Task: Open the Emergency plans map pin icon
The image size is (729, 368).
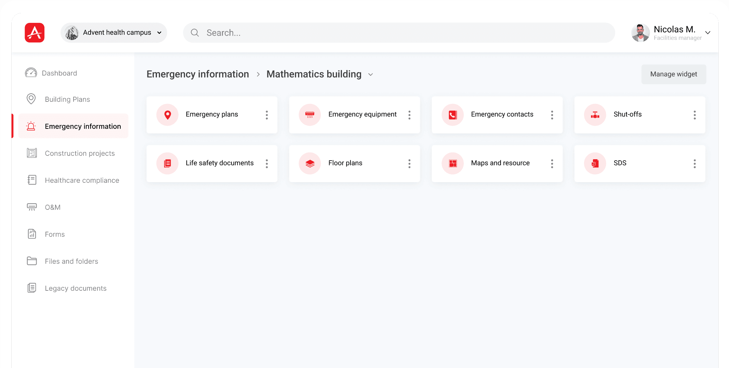Action: coord(168,115)
